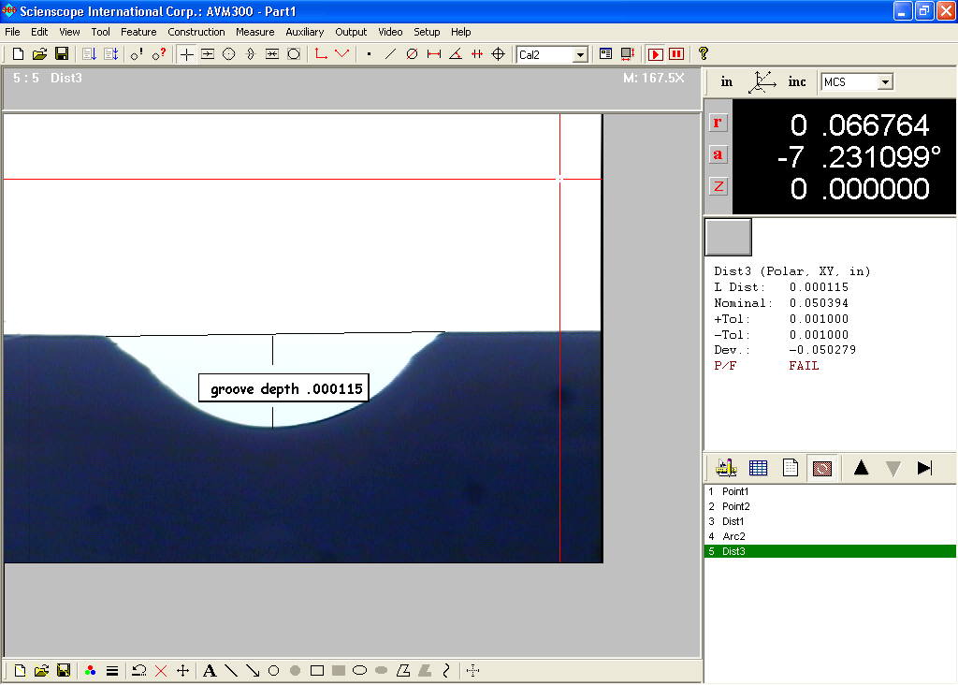958x685 pixels.
Task: Click the Text annotation 'A' tool
Action: point(210,671)
